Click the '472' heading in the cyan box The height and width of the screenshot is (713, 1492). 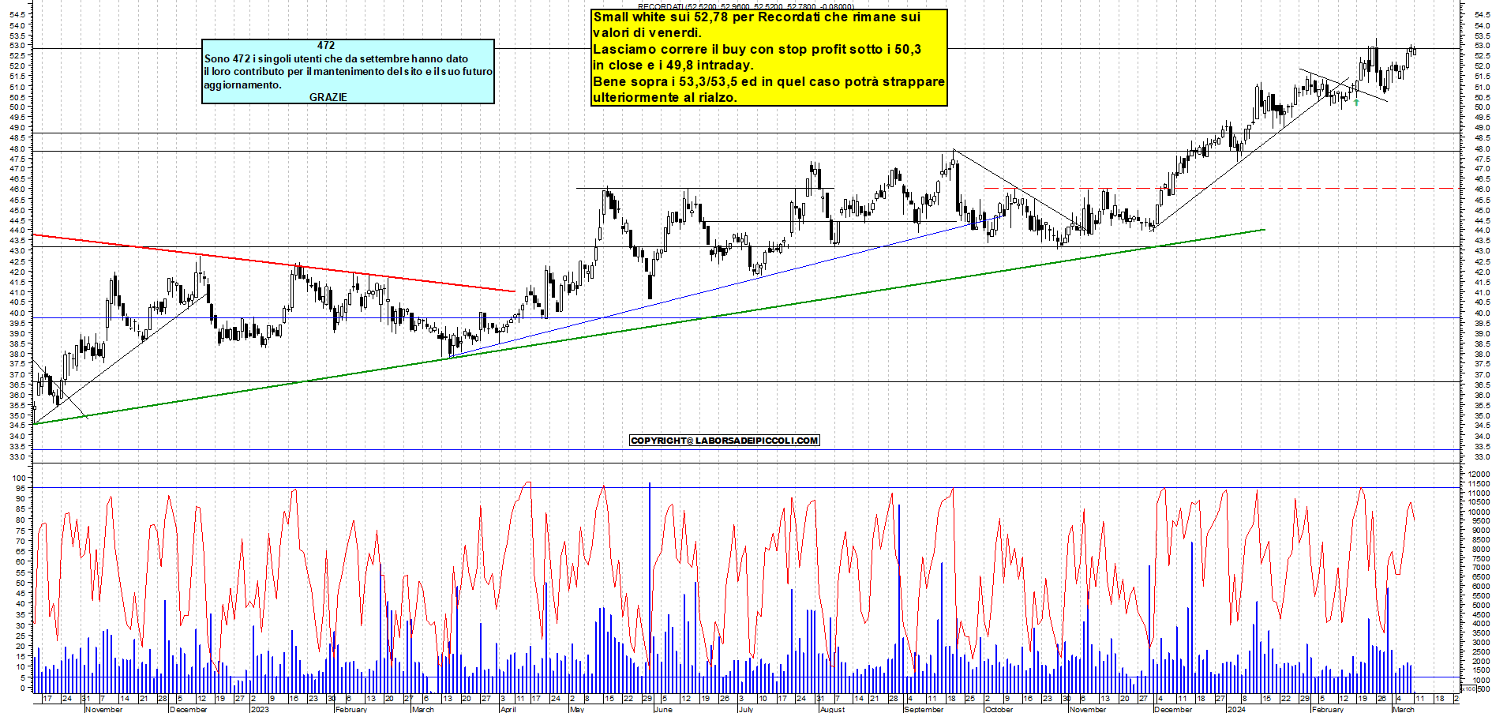coord(326,45)
